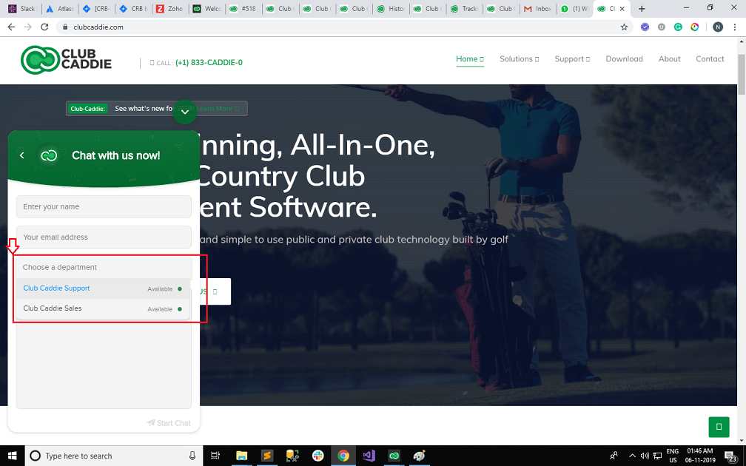Click the blue-purple checkmark extension icon
Viewport: 746px width, 466px height.
(645, 27)
